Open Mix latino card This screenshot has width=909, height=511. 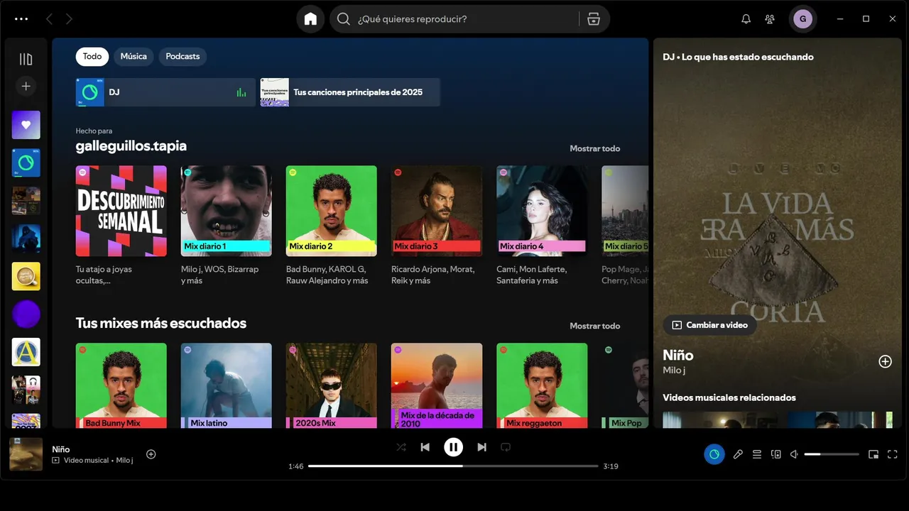[x=227, y=385]
